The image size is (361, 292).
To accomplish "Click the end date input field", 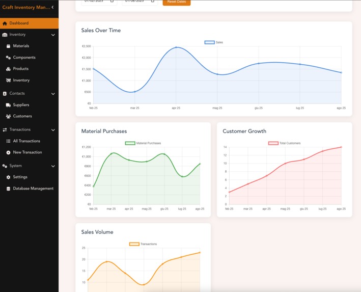I will 140,2.
